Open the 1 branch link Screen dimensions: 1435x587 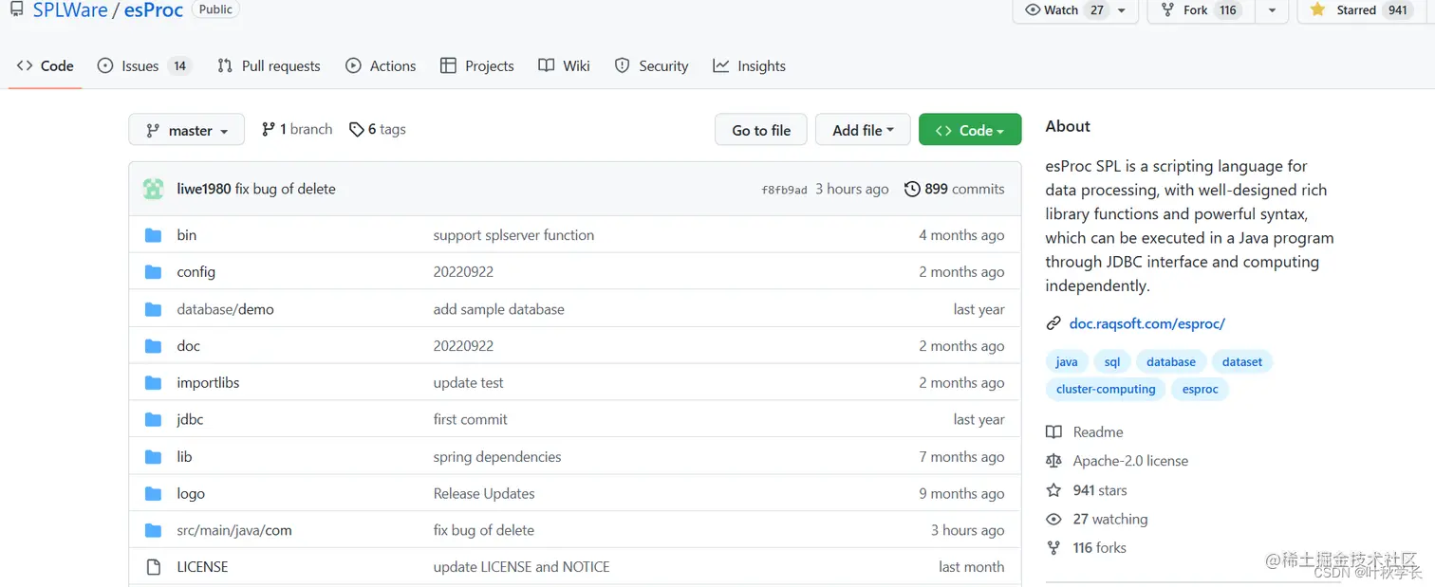[x=297, y=129]
